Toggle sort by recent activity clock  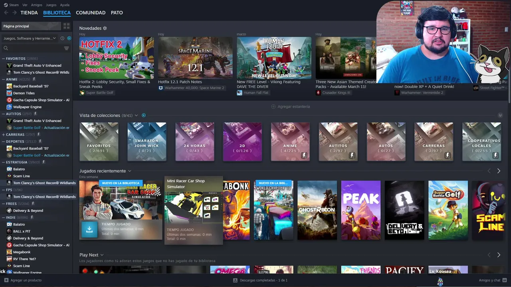click(x=62, y=38)
